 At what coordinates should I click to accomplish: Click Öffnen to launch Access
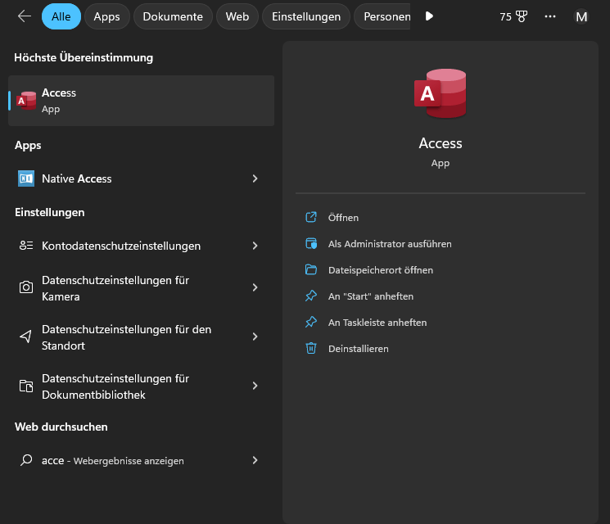(343, 218)
